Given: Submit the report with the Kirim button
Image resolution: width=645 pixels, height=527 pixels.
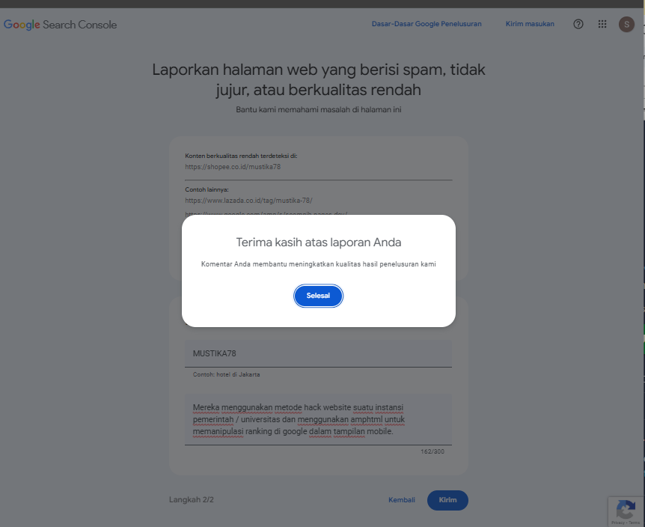Looking at the screenshot, I should pyautogui.click(x=447, y=500).
